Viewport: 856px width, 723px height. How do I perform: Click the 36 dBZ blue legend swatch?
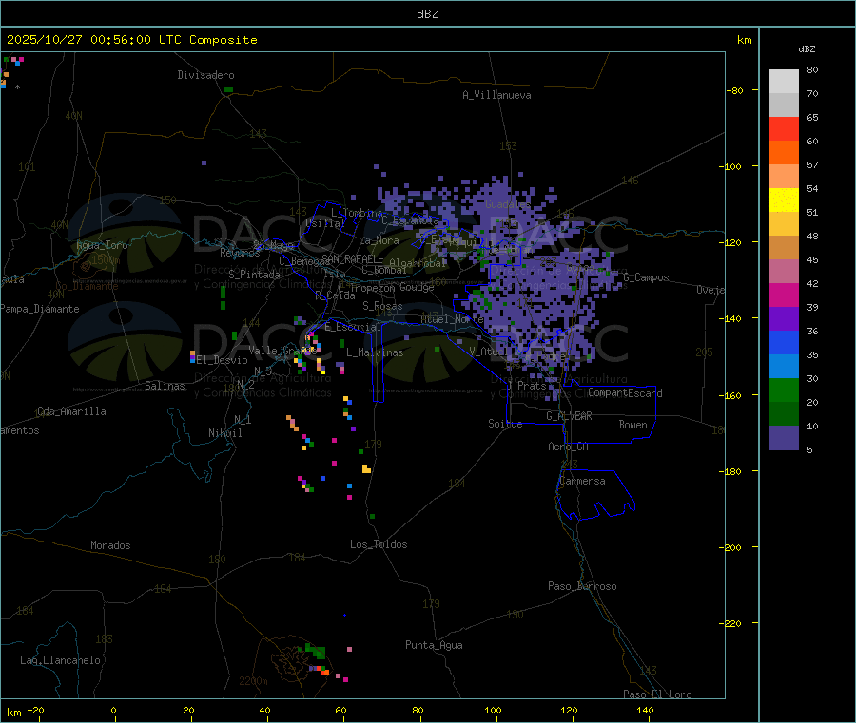tap(784, 342)
